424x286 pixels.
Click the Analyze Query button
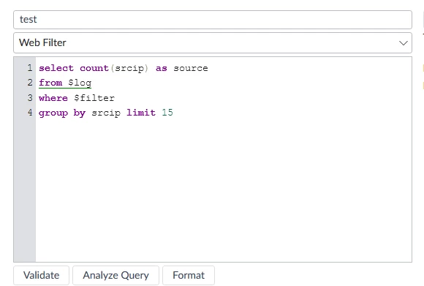[116, 275]
